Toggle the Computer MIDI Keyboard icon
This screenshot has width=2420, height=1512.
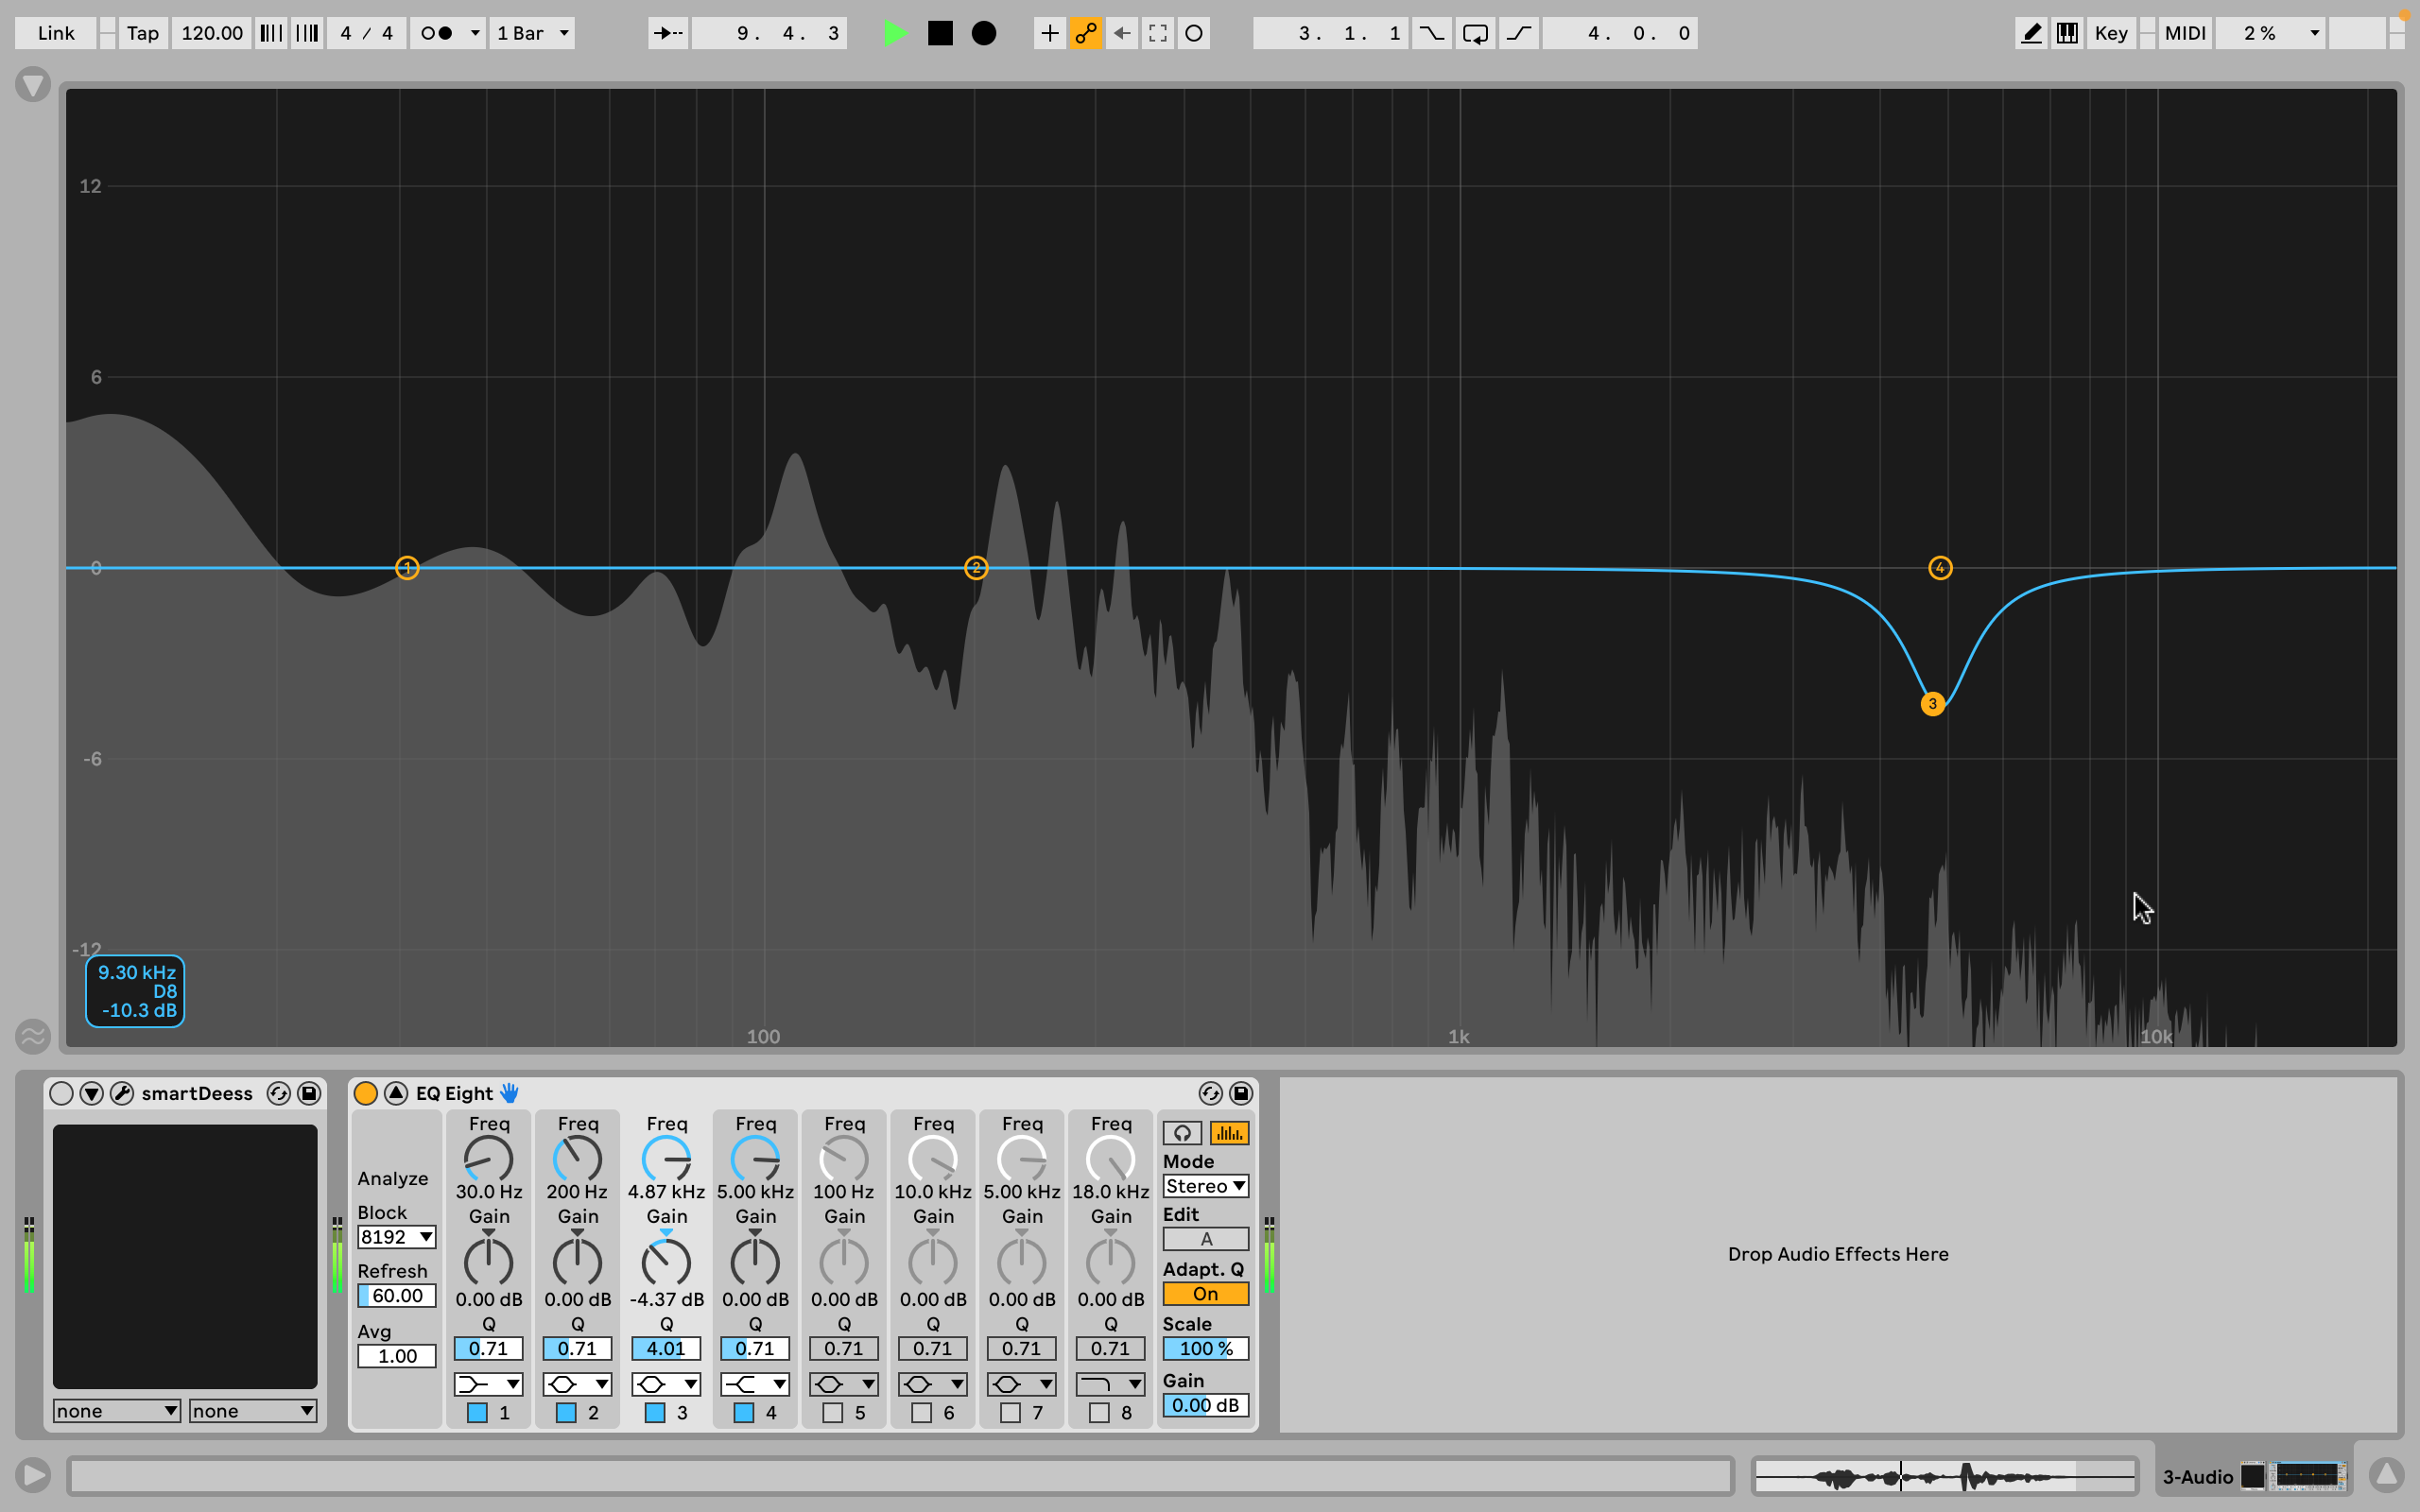pos(2067,33)
